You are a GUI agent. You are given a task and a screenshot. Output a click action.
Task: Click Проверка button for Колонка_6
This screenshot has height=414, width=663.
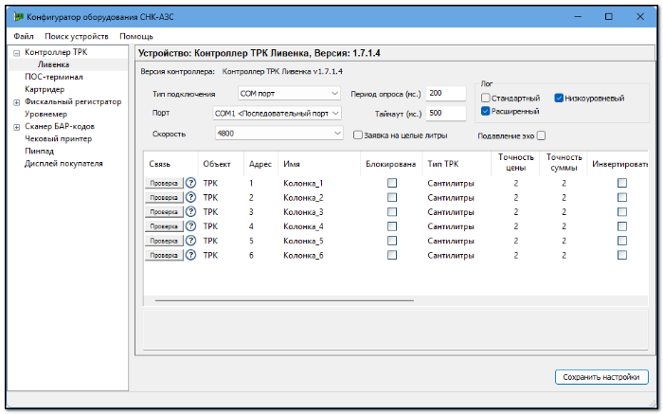164,255
